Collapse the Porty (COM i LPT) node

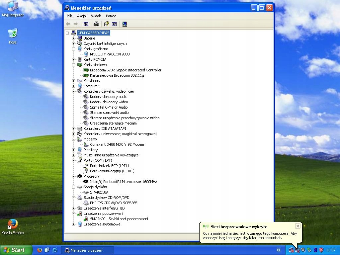coord(73,160)
